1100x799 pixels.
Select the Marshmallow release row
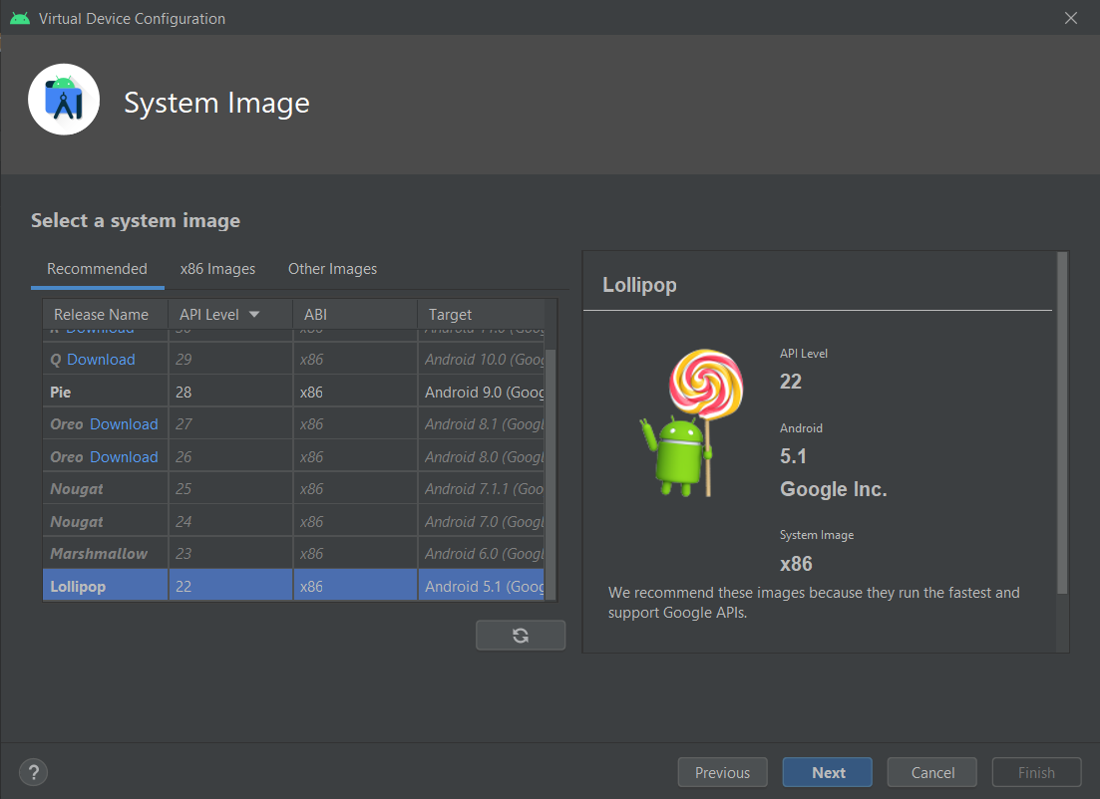pyautogui.click(x=293, y=554)
